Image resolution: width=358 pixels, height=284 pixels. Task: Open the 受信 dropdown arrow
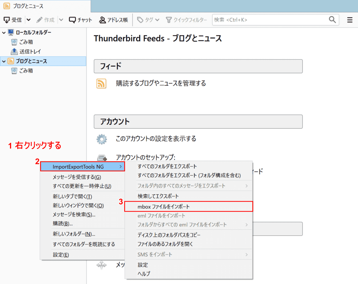pyautogui.click(x=29, y=20)
